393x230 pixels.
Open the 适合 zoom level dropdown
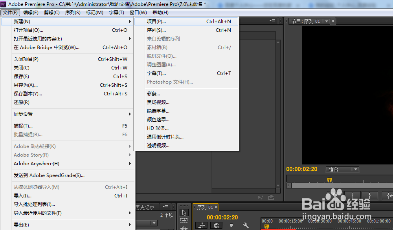coord(342,170)
